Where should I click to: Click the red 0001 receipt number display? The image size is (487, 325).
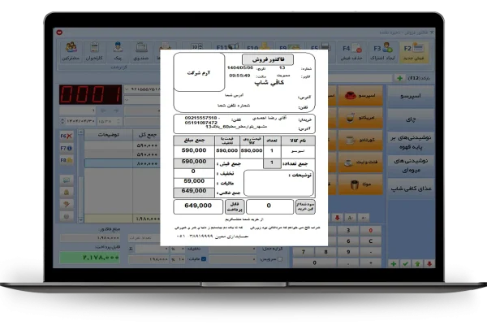pos(90,94)
